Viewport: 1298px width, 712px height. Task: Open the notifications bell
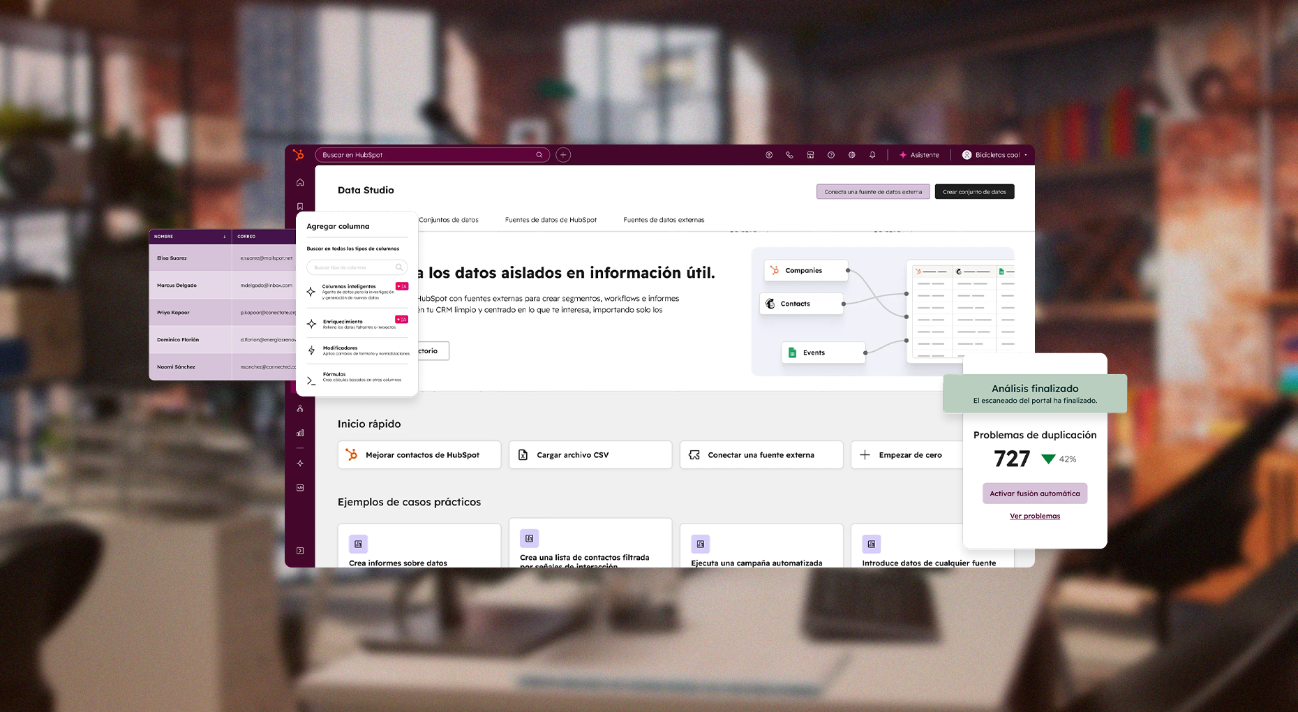[872, 155]
